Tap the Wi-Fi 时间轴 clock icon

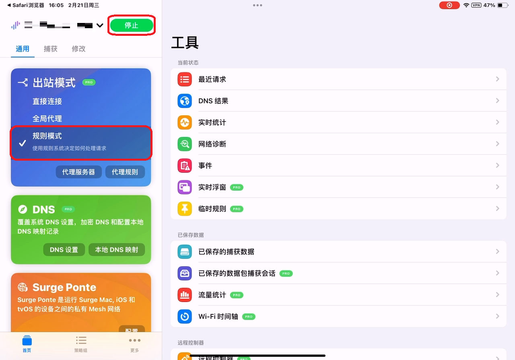184,317
